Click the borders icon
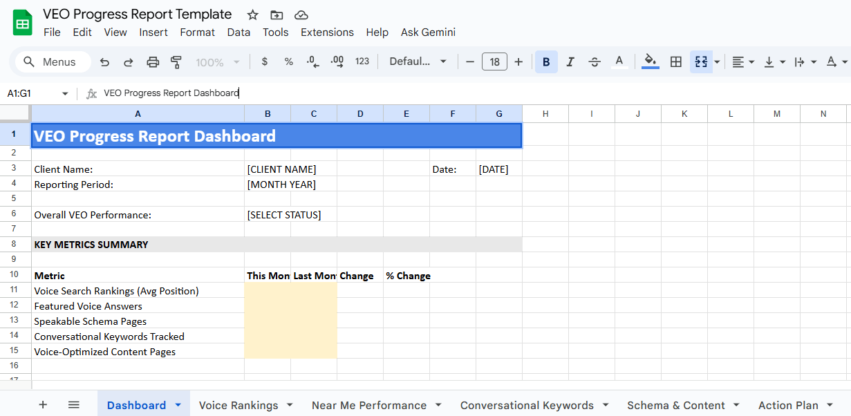 (676, 62)
